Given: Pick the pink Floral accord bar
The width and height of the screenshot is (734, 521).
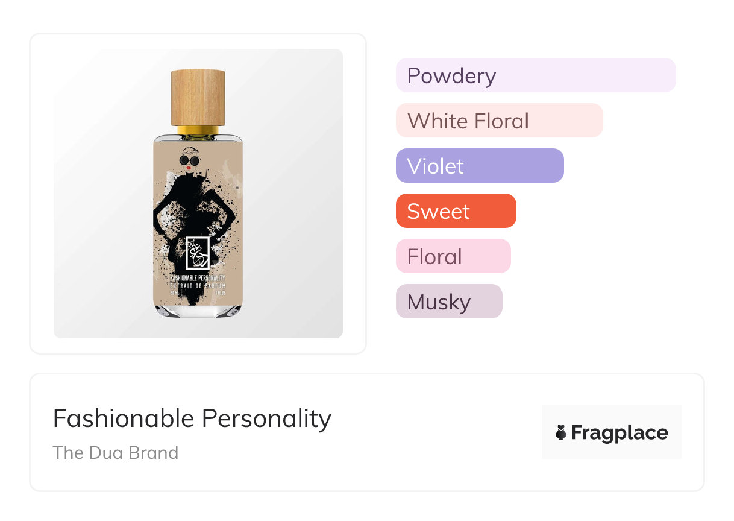Looking at the screenshot, I should pyautogui.click(x=453, y=256).
